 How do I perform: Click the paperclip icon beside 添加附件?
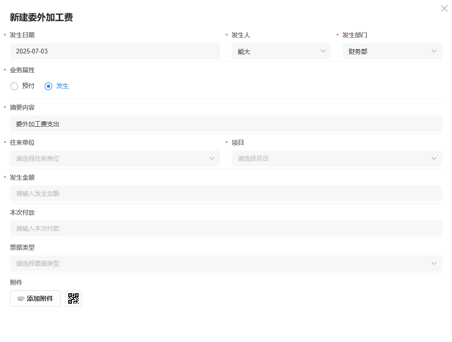(x=21, y=299)
